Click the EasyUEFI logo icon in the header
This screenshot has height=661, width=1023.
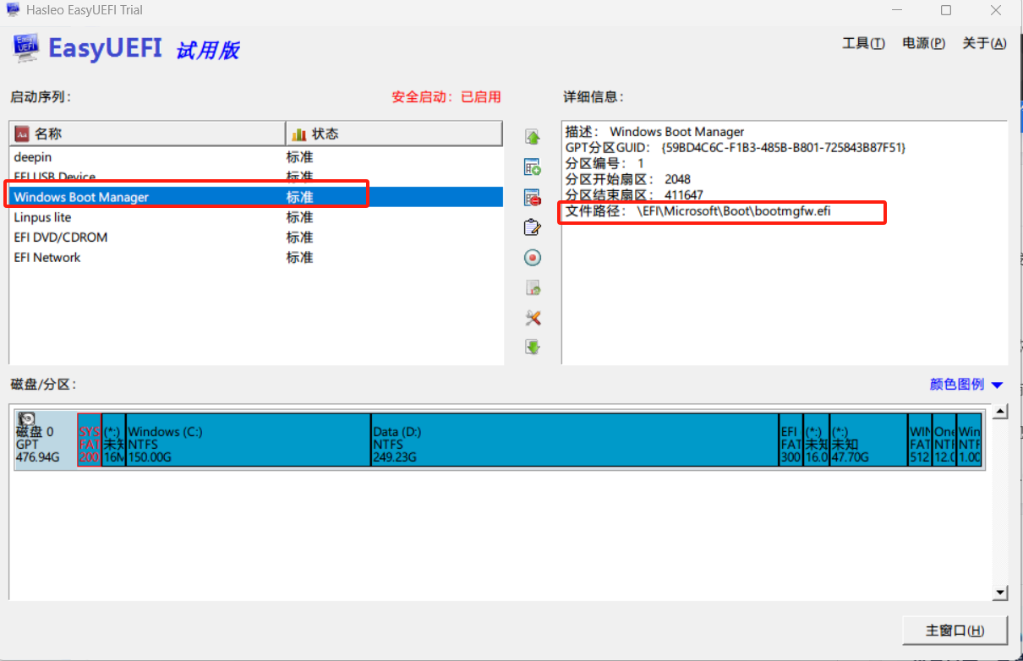point(25,48)
